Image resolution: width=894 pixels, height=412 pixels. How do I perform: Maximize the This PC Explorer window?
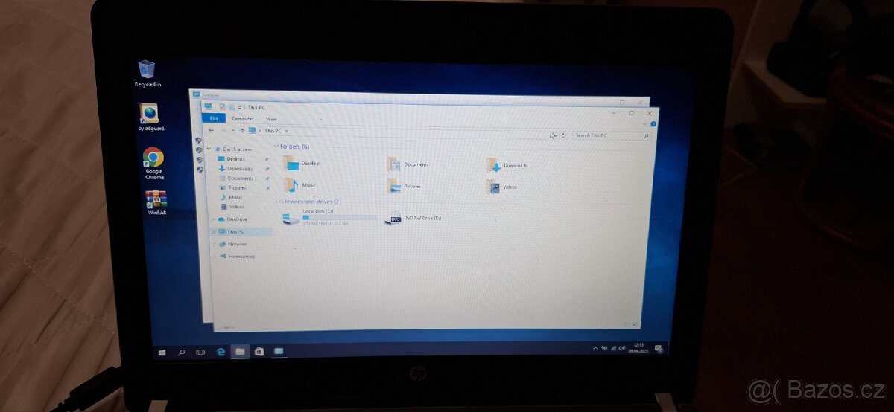[632, 113]
